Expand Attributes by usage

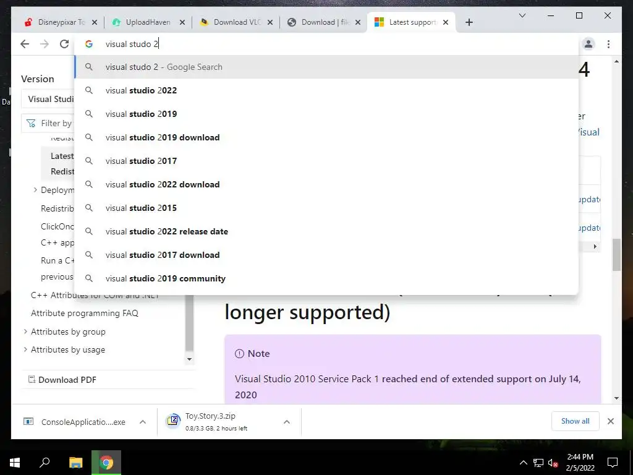[x=25, y=349]
